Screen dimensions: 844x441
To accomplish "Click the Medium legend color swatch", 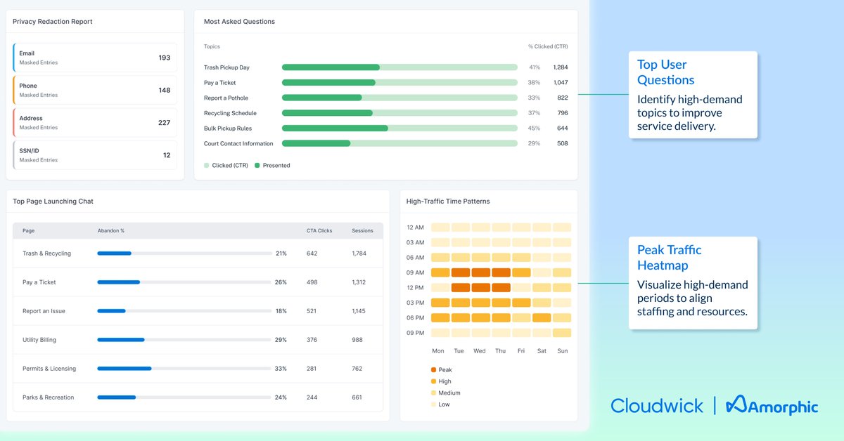I will pos(433,393).
